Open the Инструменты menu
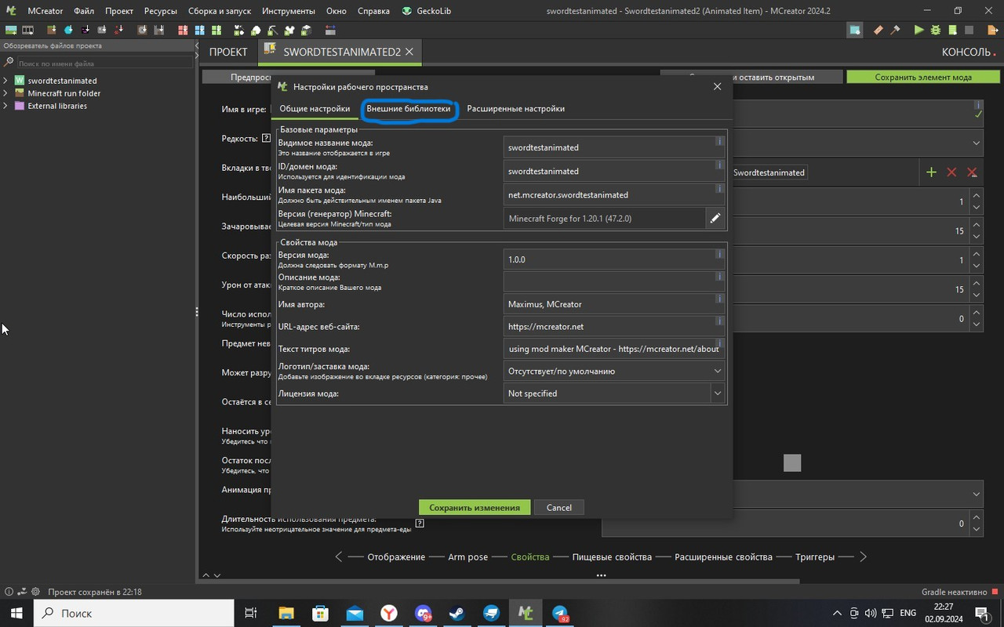Image resolution: width=1004 pixels, height=627 pixels. [x=289, y=11]
